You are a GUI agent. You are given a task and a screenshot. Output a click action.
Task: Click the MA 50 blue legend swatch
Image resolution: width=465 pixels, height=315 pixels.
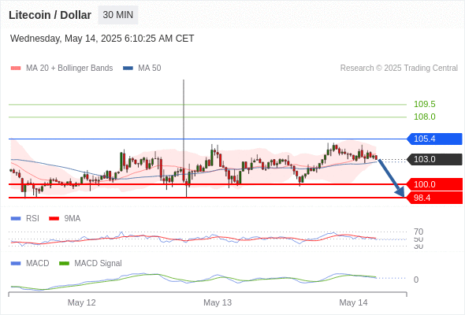(x=128, y=69)
